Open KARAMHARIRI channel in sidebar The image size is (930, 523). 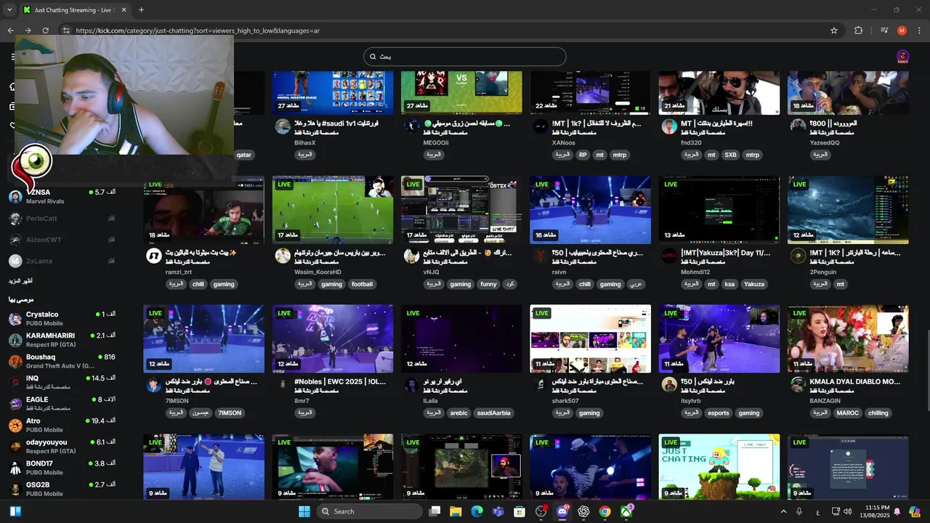tap(62, 339)
